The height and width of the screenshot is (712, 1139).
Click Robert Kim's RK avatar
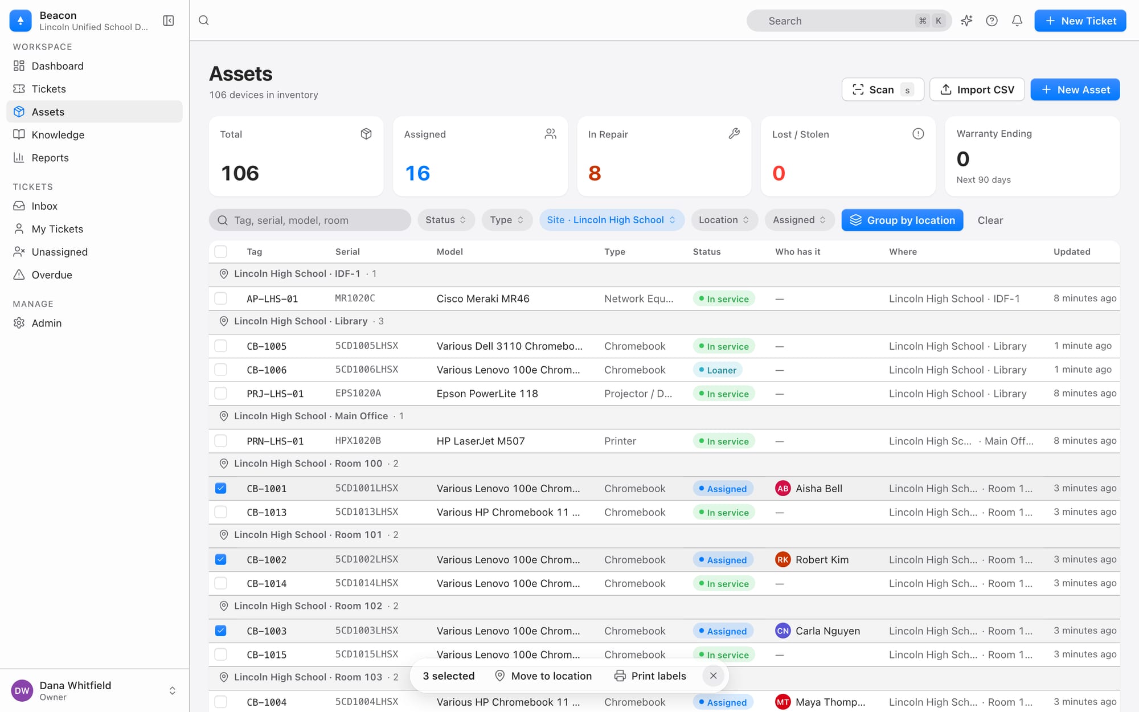[x=782, y=560]
